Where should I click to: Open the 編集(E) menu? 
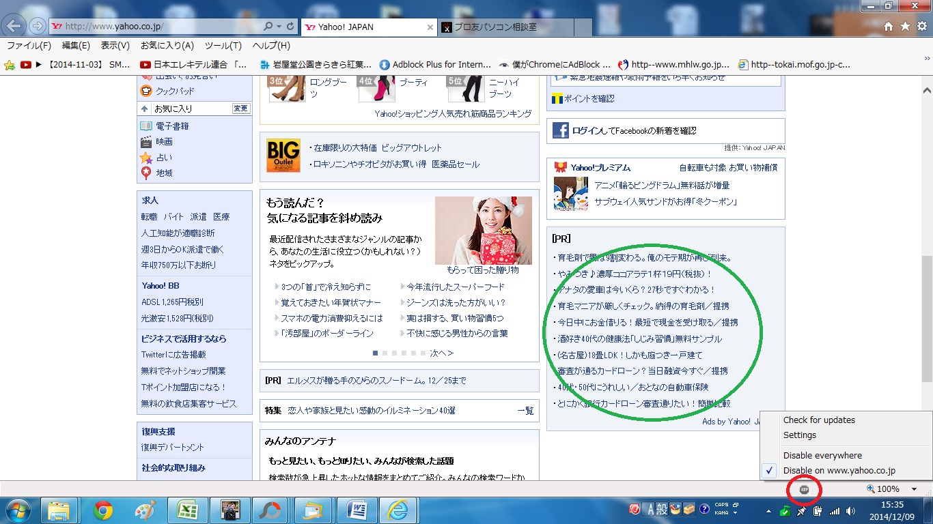point(76,46)
